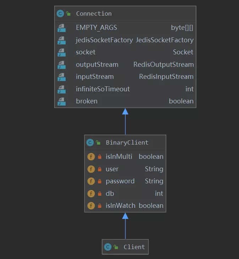Screen dimensions: 239x259
Task: Select the BinaryClient class title
Action: pos(127,142)
